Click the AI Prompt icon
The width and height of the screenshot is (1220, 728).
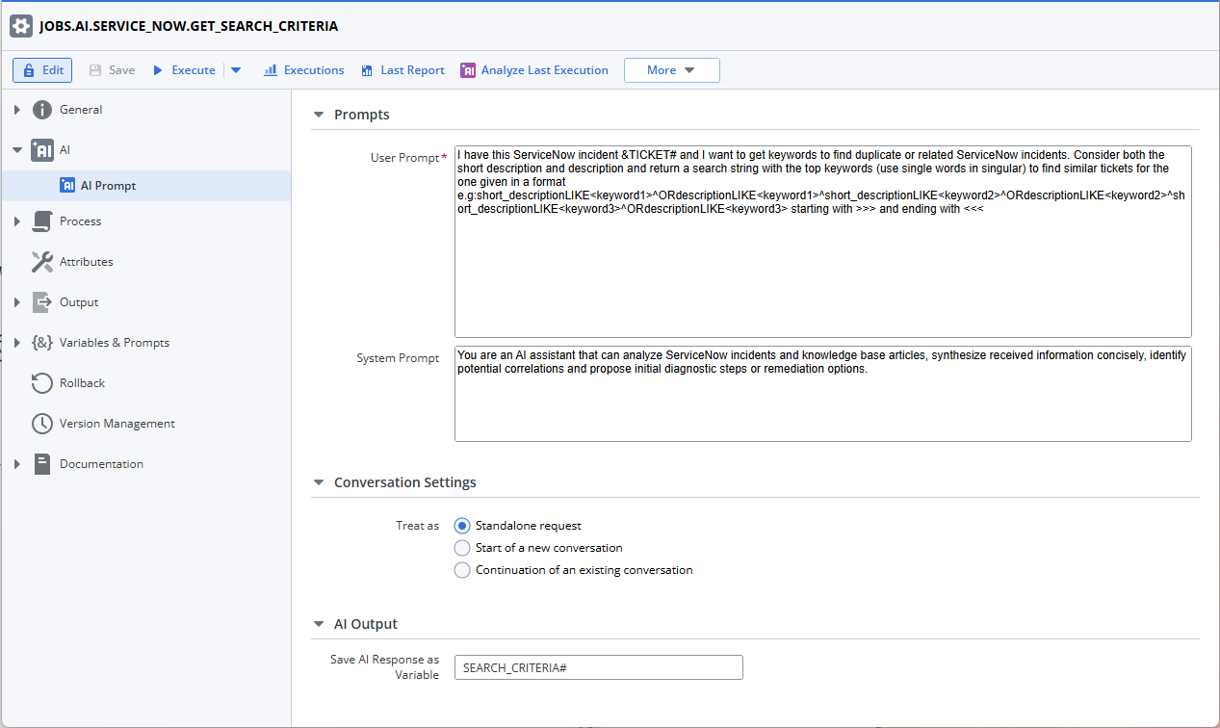[67, 186]
